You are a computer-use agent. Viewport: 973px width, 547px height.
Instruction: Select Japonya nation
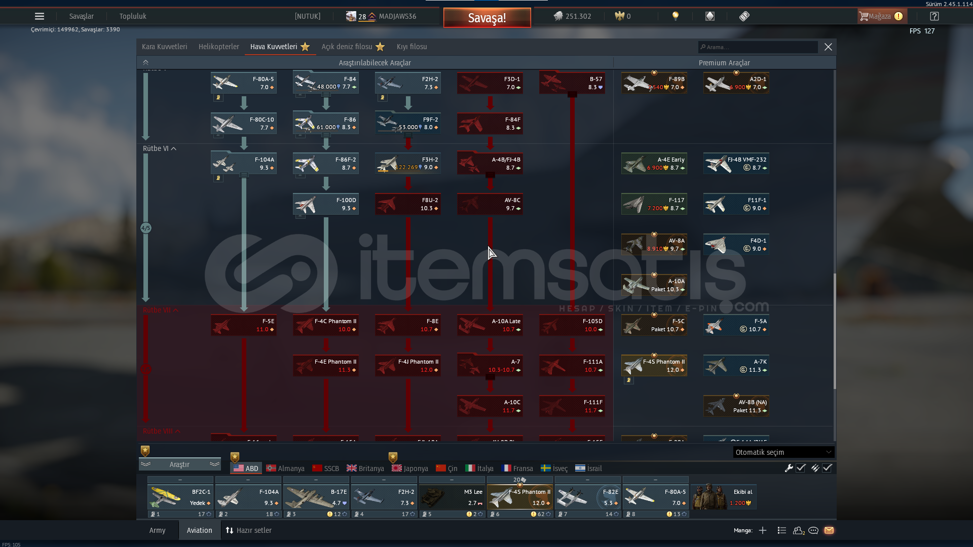pos(410,468)
